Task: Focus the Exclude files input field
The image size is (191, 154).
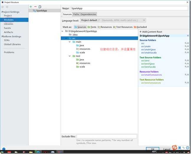Action: [107, 136]
